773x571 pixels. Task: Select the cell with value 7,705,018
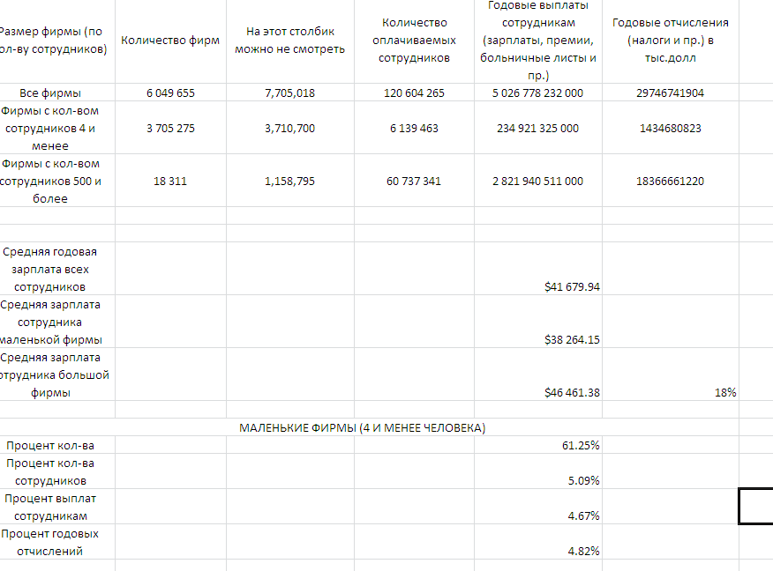coord(290,93)
